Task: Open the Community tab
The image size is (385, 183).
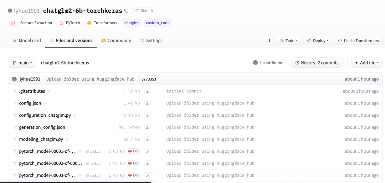Action: pos(116,41)
